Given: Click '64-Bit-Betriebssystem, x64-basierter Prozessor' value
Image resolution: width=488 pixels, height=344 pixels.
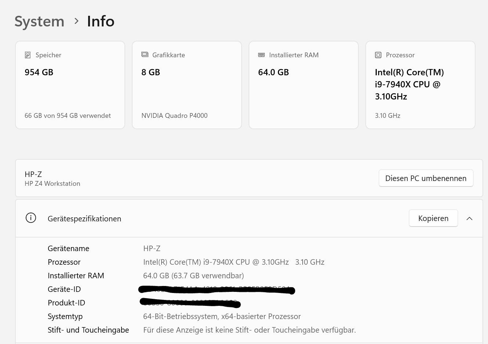Looking at the screenshot, I should 222,316.
